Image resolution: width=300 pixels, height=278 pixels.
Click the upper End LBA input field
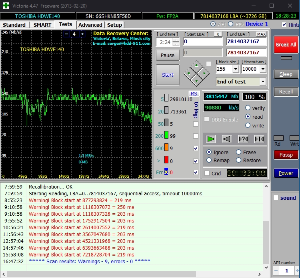[246, 42]
